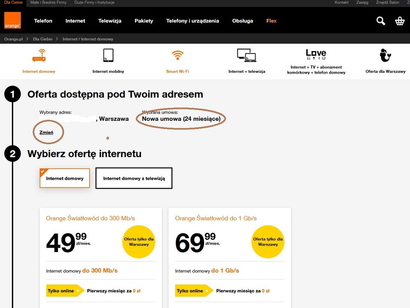Click the Zmień link

[46, 132]
